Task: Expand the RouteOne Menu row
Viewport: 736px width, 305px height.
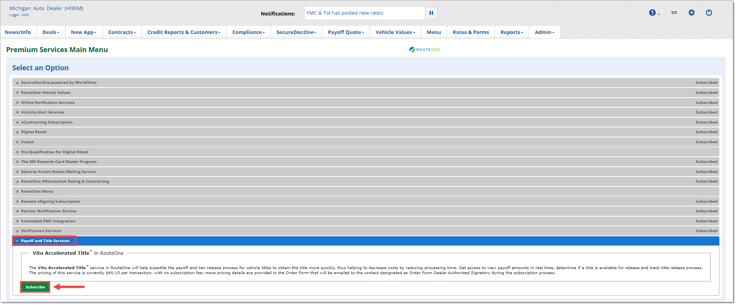Action: [366, 191]
